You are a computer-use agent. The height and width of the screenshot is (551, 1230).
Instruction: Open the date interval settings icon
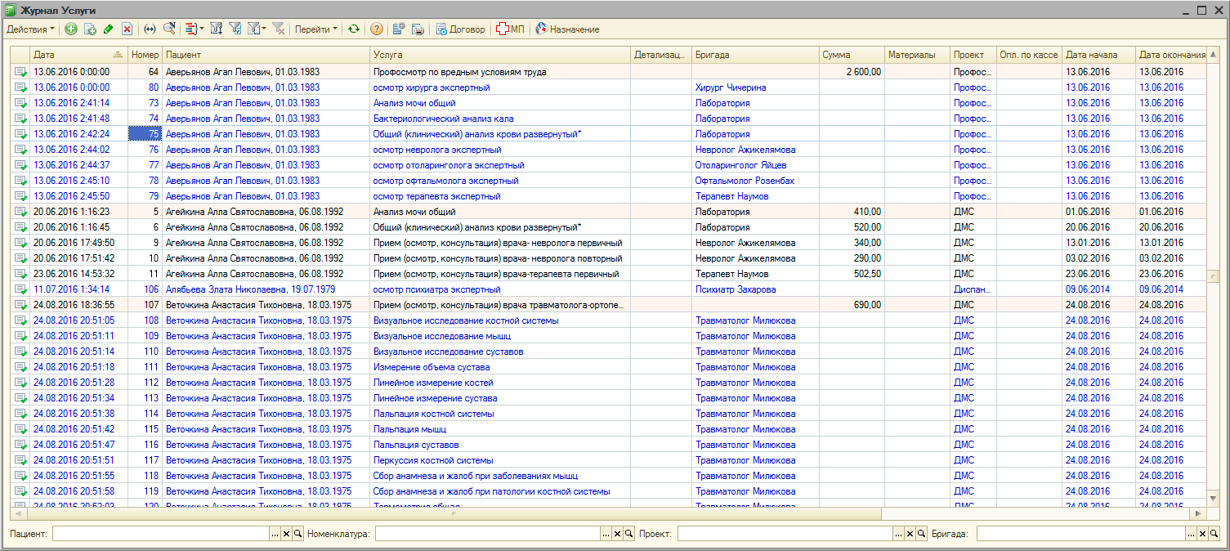(150, 29)
